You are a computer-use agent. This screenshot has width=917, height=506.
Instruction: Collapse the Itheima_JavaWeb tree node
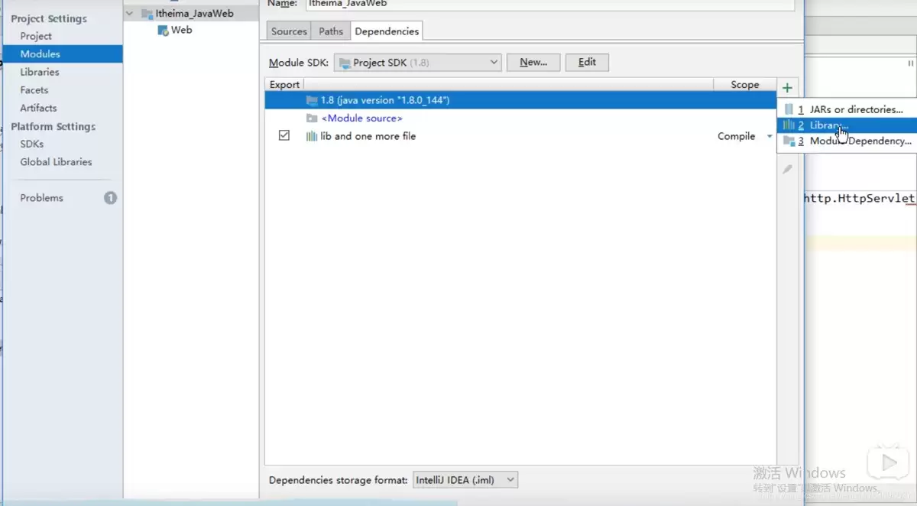(x=129, y=13)
